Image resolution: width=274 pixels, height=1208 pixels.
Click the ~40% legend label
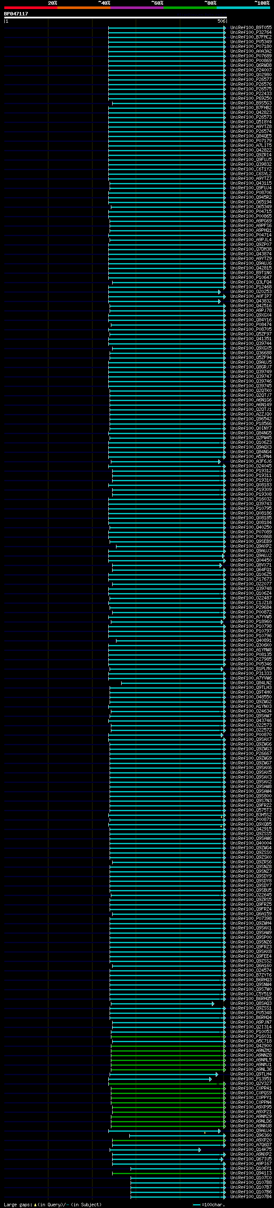click(x=104, y=3)
